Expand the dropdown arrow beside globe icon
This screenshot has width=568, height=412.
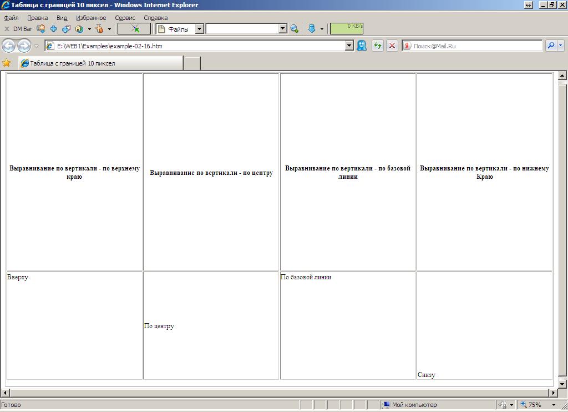point(89,29)
